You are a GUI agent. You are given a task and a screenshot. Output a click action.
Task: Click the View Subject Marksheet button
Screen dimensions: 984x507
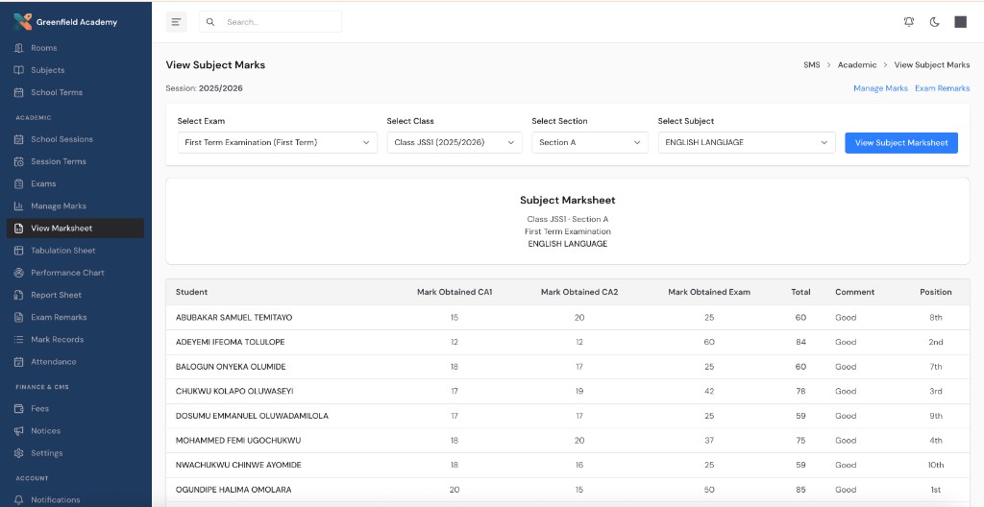[x=901, y=142]
